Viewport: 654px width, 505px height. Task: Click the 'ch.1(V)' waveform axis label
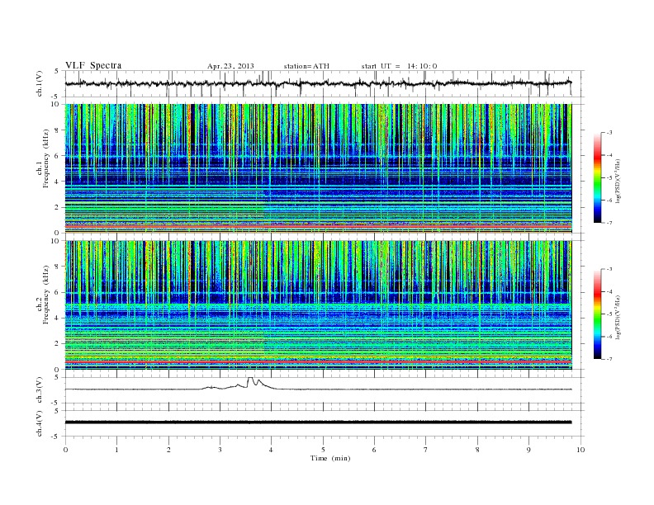click(x=40, y=83)
